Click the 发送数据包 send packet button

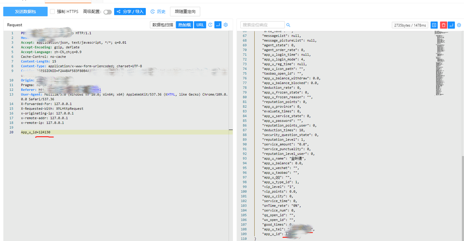click(x=25, y=12)
